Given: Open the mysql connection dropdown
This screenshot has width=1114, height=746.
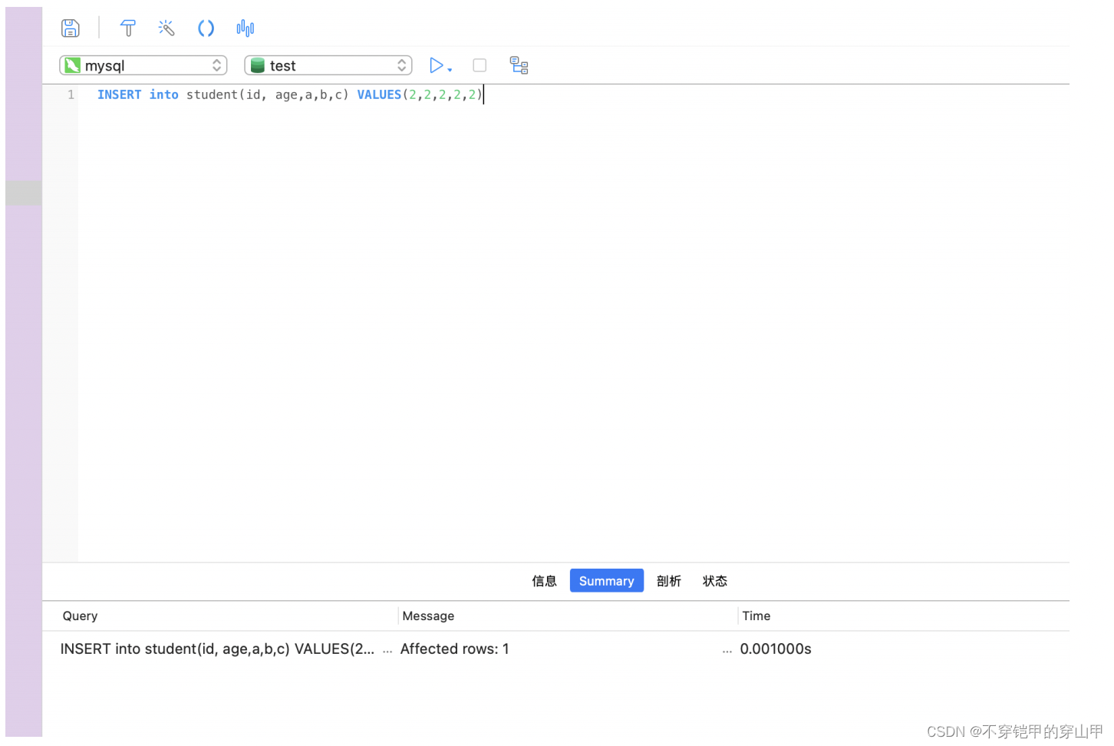Looking at the screenshot, I should coord(143,65).
